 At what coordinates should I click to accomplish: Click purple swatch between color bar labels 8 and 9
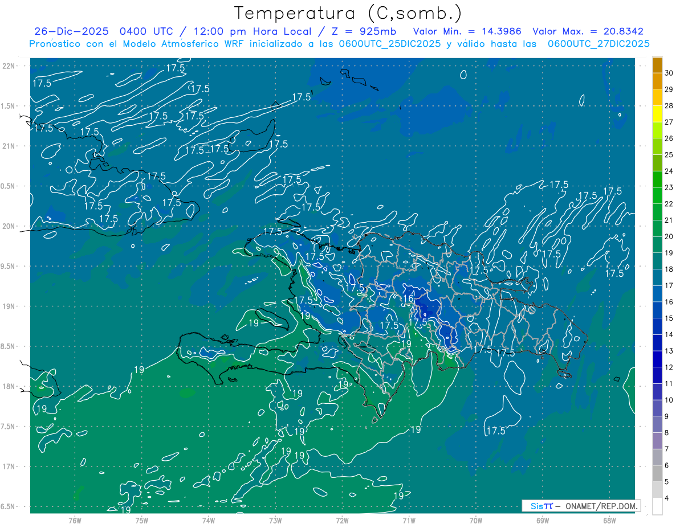[x=657, y=425]
